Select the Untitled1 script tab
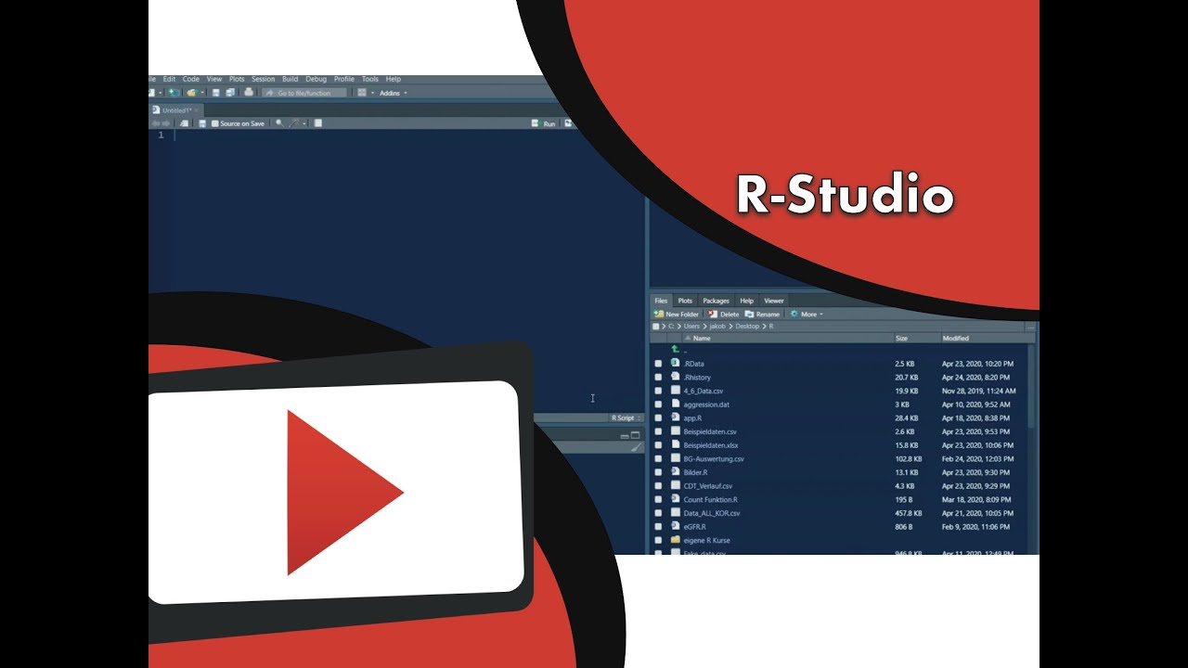The image size is (1188, 668). click(176, 110)
